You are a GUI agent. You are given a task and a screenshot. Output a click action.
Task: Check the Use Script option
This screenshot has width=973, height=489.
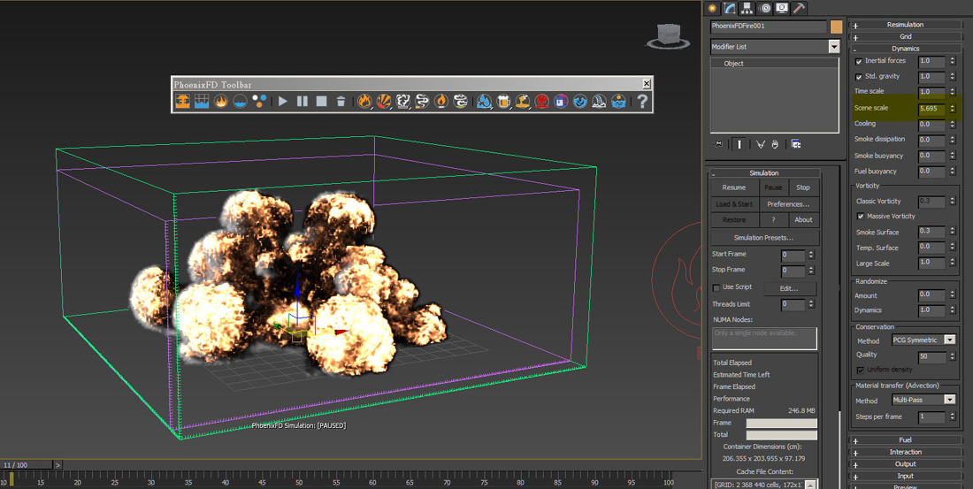pos(716,288)
